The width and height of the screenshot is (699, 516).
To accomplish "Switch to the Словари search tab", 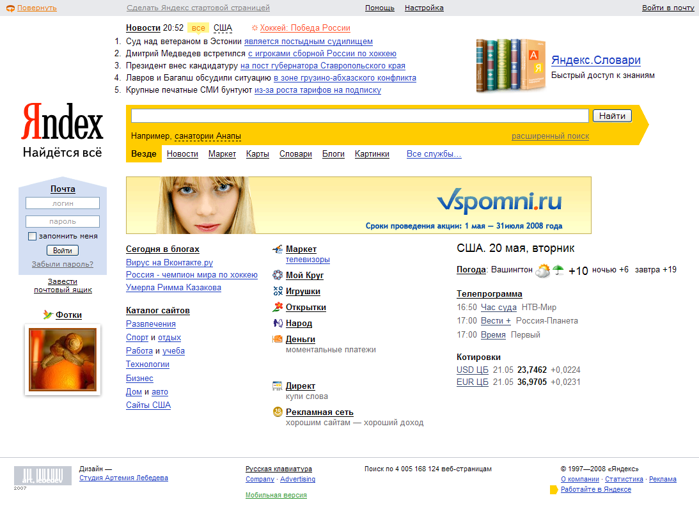I will coord(295,153).
